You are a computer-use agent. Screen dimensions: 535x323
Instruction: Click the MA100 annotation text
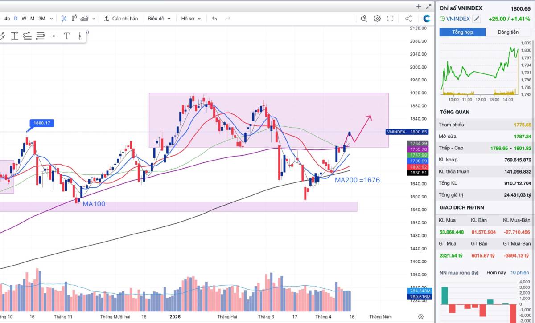(x=94, y=204)
